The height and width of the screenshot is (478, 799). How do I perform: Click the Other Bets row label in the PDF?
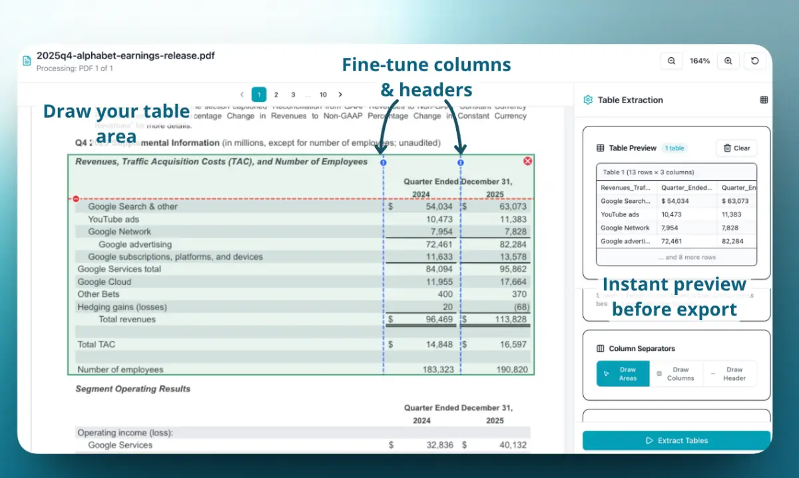coord(99,294)
